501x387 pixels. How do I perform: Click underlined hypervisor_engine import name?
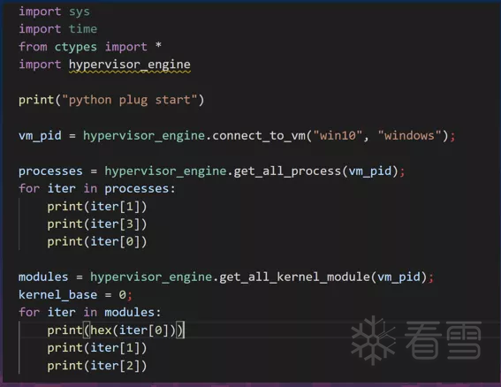(x=130, y=64)
